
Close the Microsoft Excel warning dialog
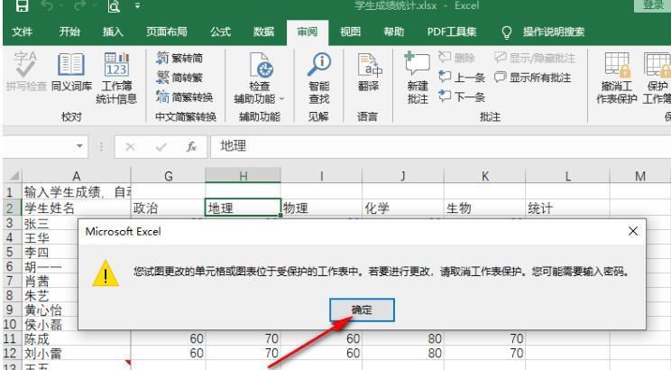coord(633,231)
